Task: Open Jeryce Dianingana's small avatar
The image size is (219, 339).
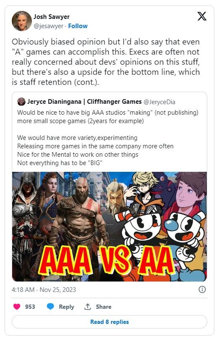Action: point(21,101)
